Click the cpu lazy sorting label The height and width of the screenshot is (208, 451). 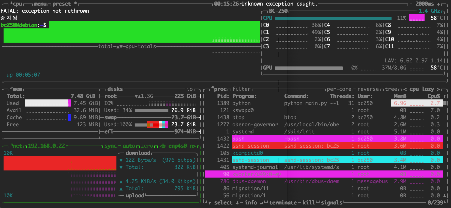422,89
